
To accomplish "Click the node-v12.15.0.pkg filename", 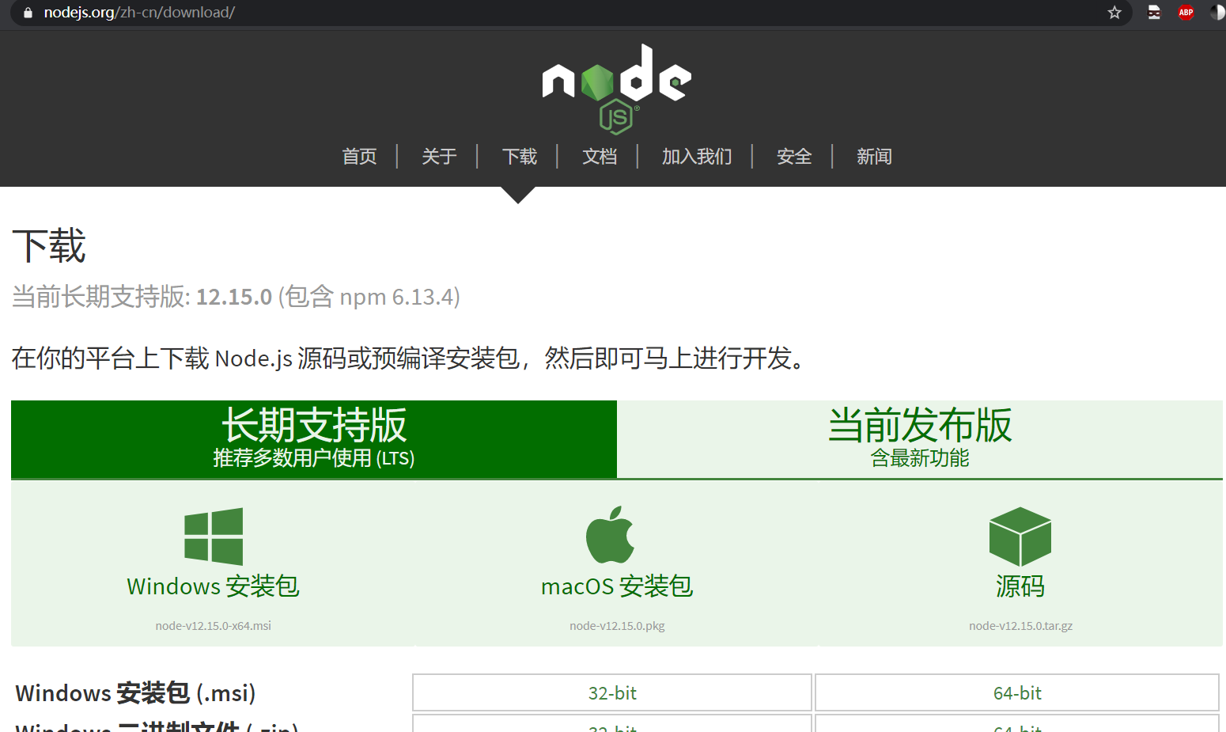I will coord(617,626).
